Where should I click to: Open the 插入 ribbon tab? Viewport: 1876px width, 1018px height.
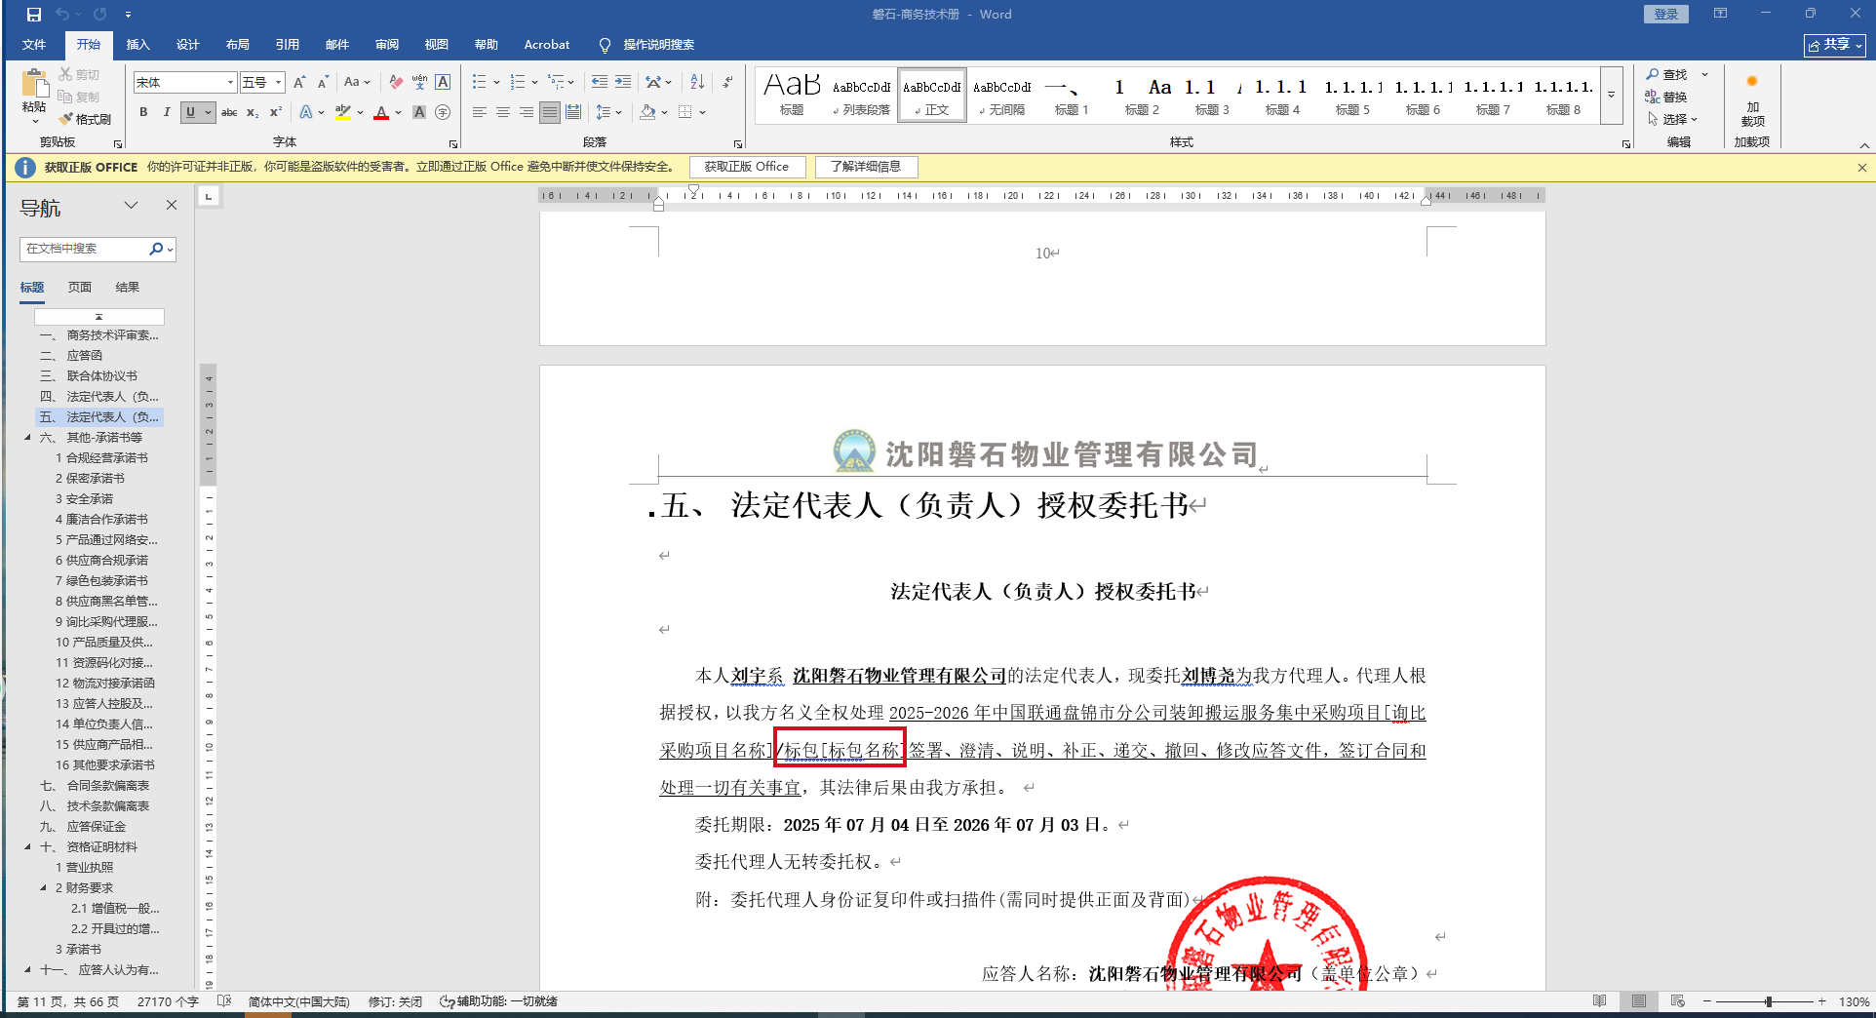click(x=137, y=45)
